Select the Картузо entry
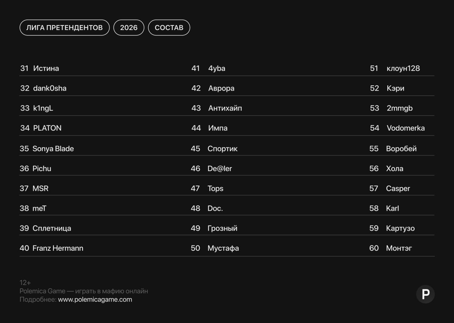This screenshot has height=323, width=454. tap(400, 228)
